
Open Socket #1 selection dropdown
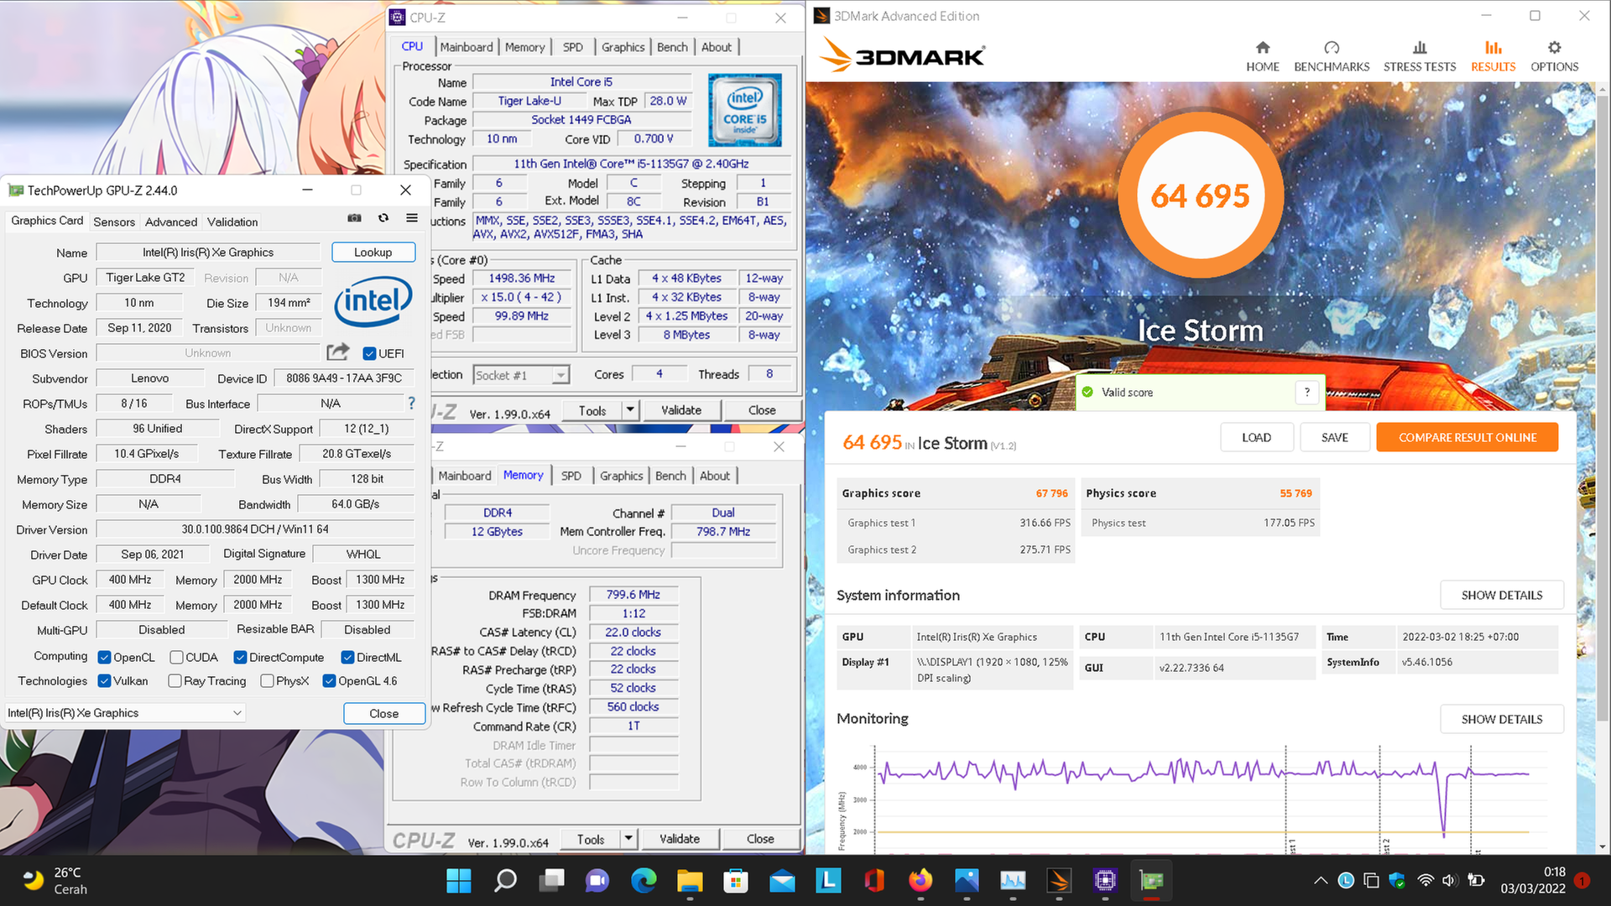tap(521, 375)
